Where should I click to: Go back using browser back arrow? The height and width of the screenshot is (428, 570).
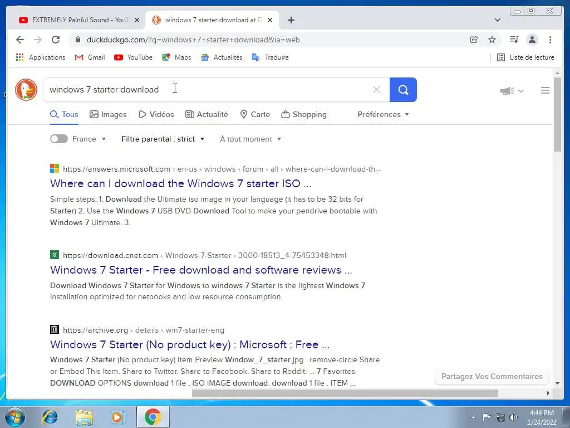click(x=20, y=40)
